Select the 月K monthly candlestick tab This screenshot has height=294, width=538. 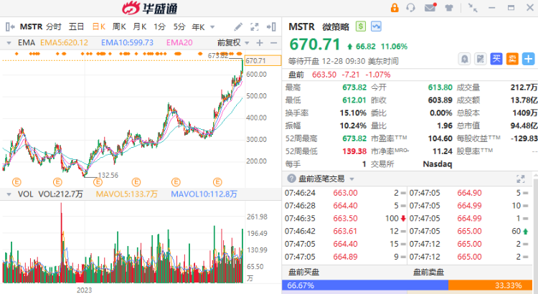point(140,27)
